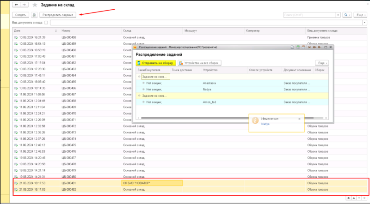Click the Отправить на сборку button
The height and width of the screenshot is (204, 370).
click(x=156, y=63)
